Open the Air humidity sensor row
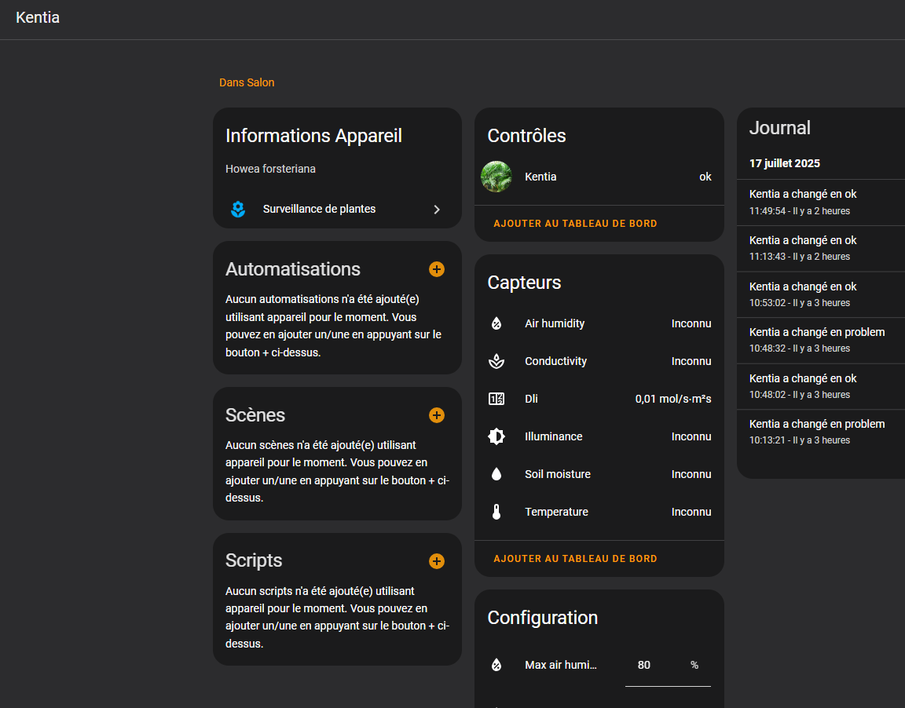The width and height of the screenshot is (905, 708). (x=599, y=323)
